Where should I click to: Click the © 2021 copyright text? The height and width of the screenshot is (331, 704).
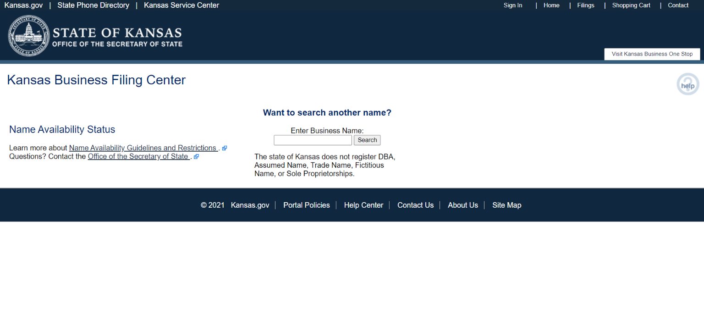(x=213, y=205)
